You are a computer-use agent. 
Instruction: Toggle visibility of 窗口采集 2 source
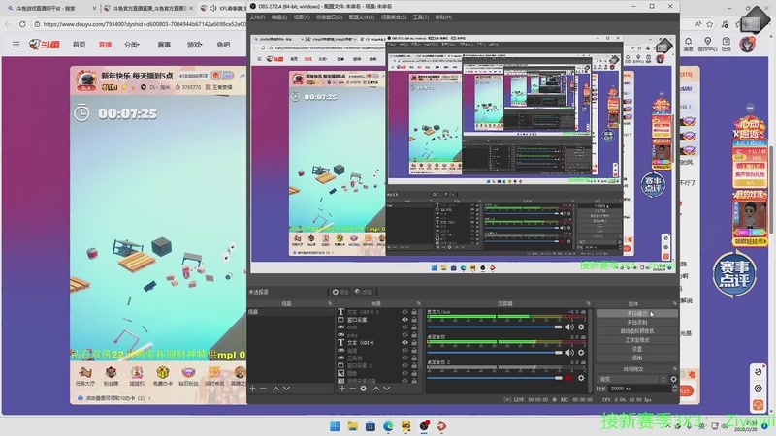404,365
